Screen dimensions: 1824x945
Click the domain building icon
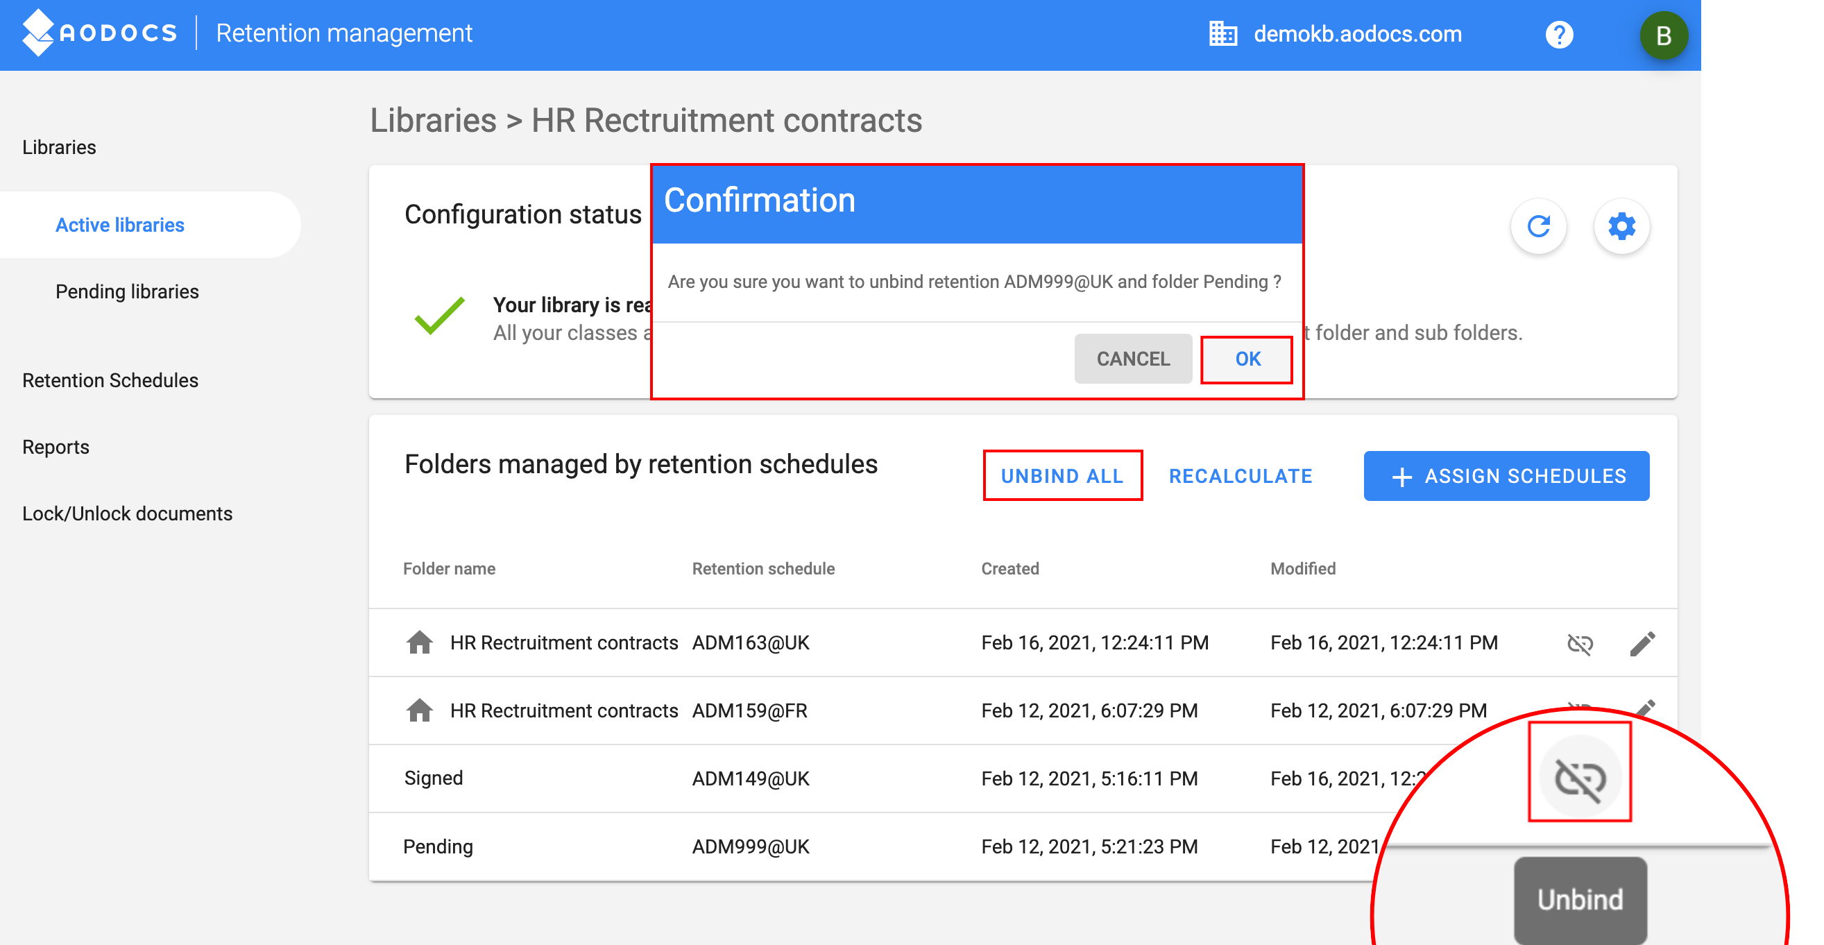coord(1223,33)
